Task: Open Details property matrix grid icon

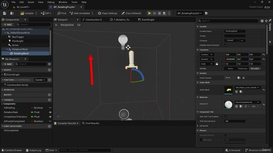Action: (262, 21)
